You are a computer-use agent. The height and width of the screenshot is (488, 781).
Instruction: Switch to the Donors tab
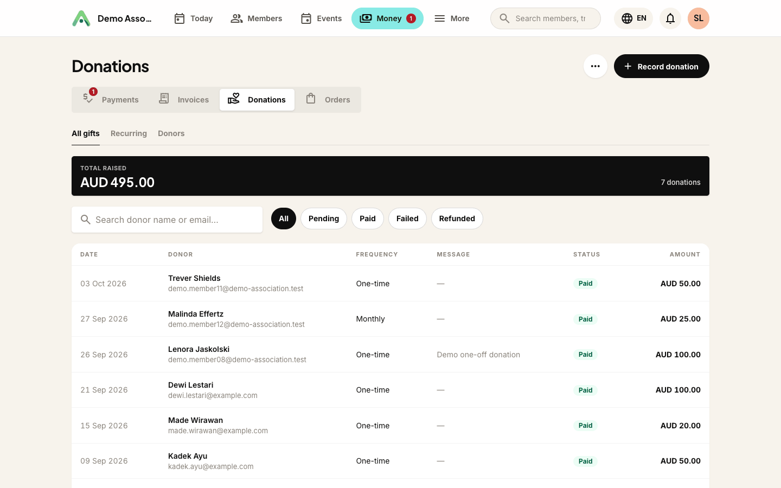click(171, 133)
